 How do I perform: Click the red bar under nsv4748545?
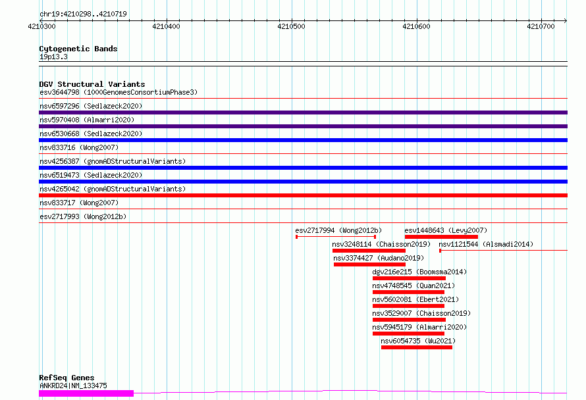pyautogui.click(x=408, y=292)
